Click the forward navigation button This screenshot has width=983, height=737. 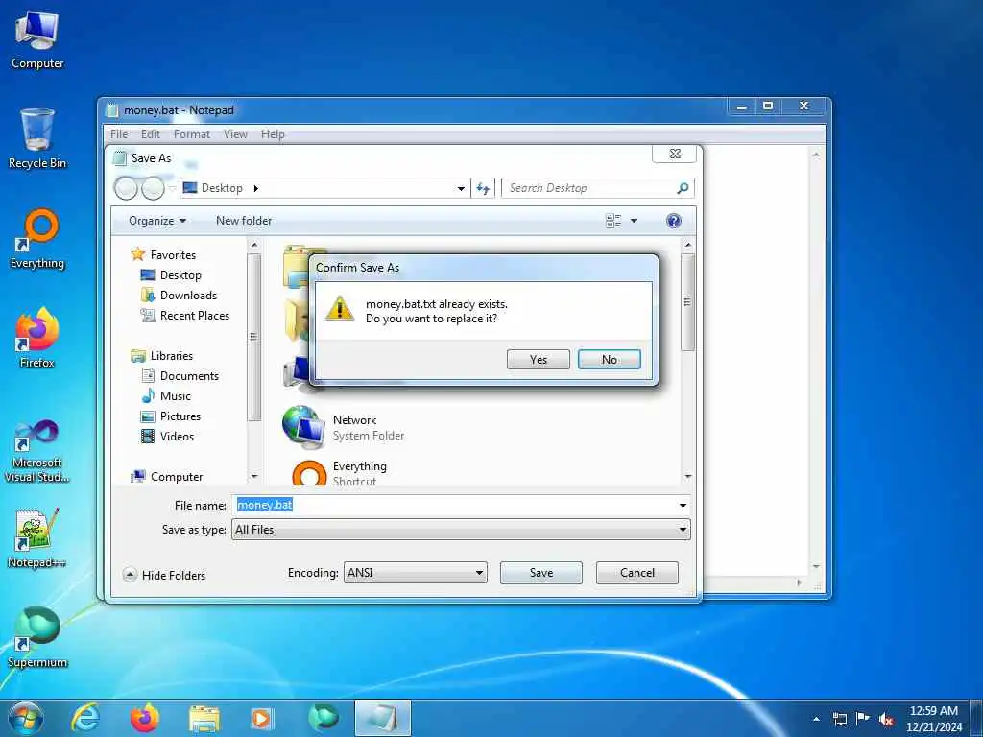coord(153,188)
